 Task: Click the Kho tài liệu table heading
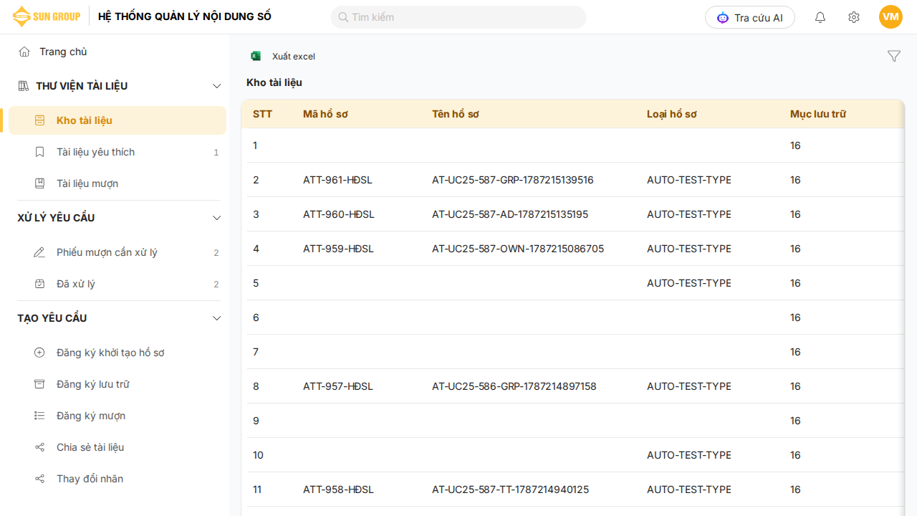pyautogui.click(x=274, y=82)
